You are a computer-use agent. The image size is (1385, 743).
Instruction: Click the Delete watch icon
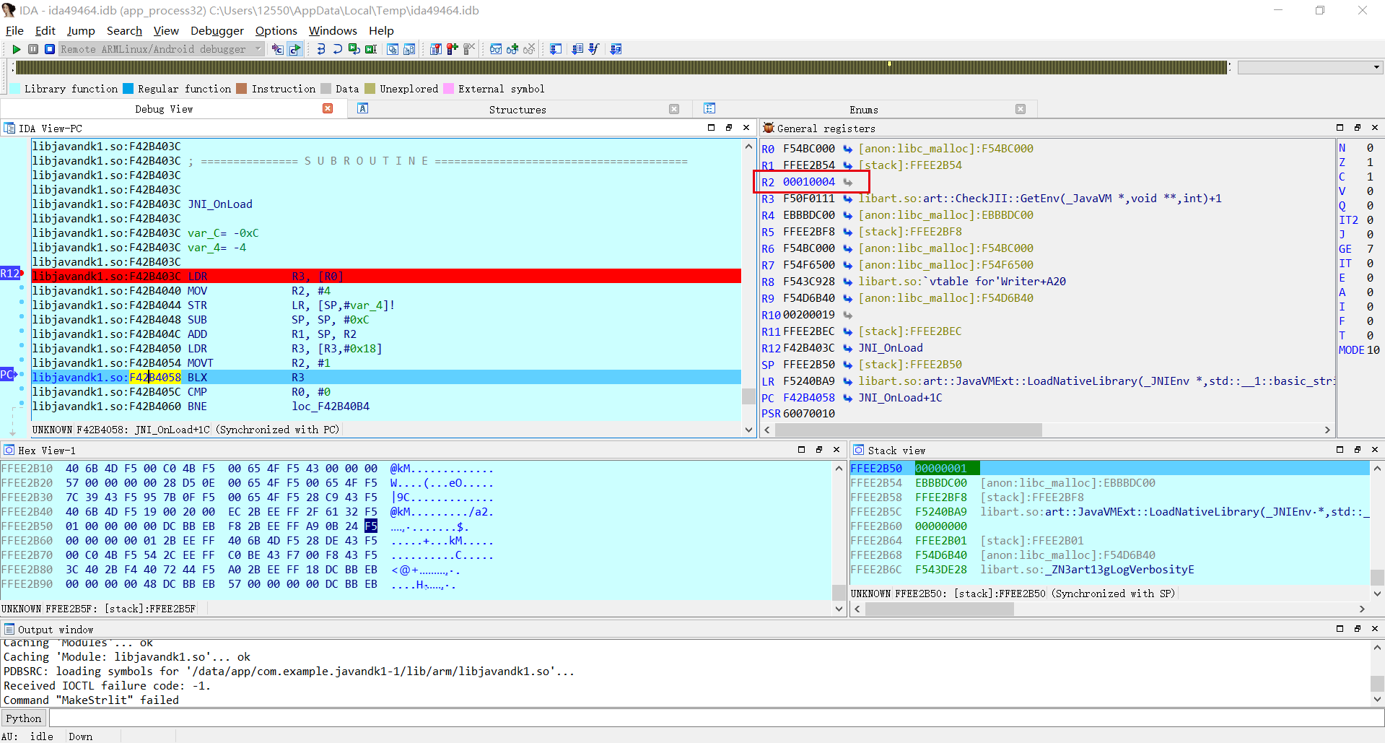(x=529, y=49)
